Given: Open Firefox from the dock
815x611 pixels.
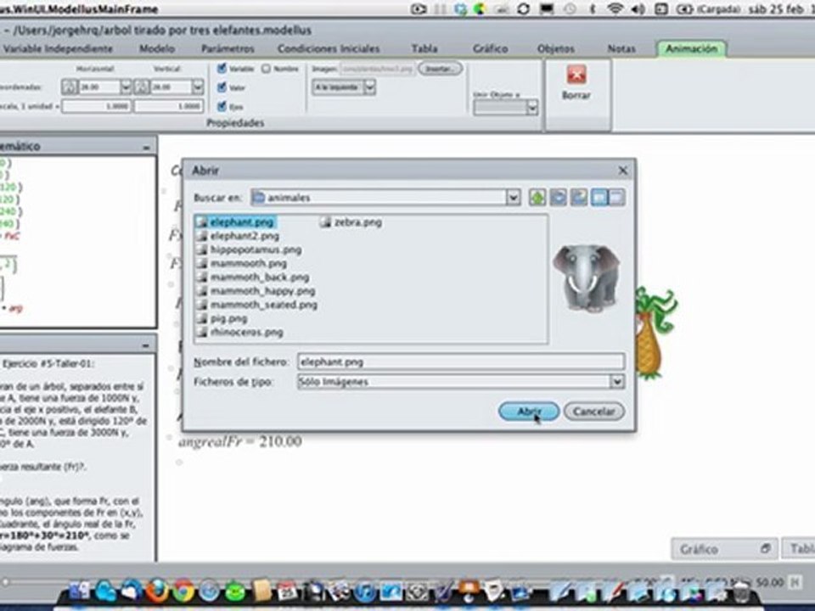Looking at the screenshot, I should tap(157, 591).
